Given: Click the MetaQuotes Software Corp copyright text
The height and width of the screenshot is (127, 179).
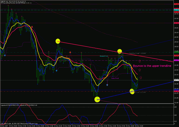Looking at the screenshot, I should point(19,123).
